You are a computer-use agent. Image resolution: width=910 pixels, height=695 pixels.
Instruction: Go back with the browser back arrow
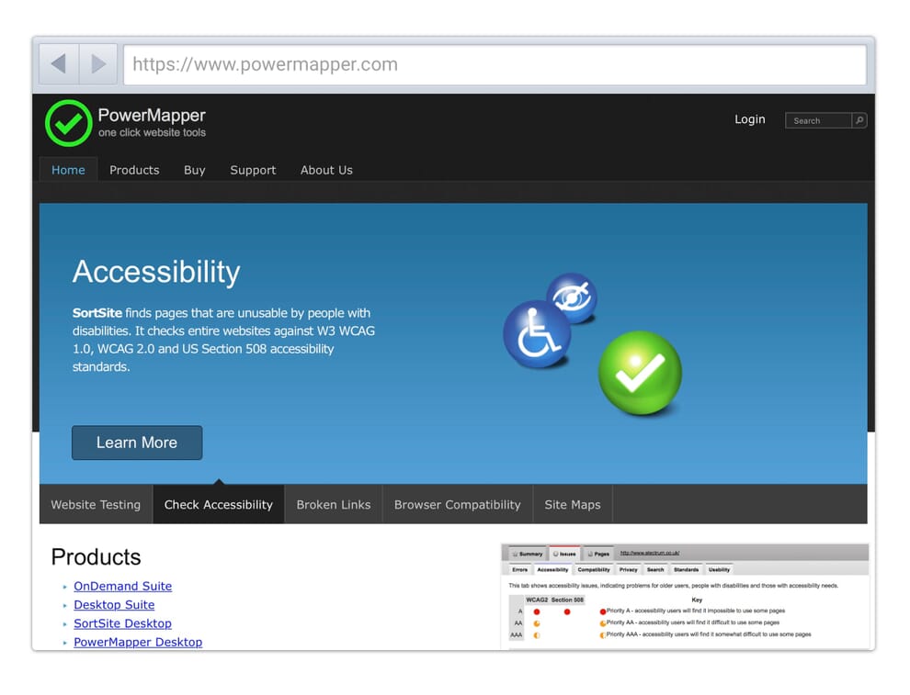click(59, 63)
